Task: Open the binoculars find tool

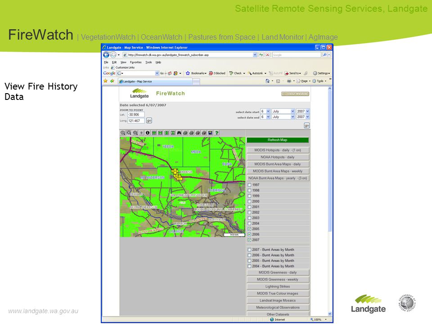Action: 179,133
